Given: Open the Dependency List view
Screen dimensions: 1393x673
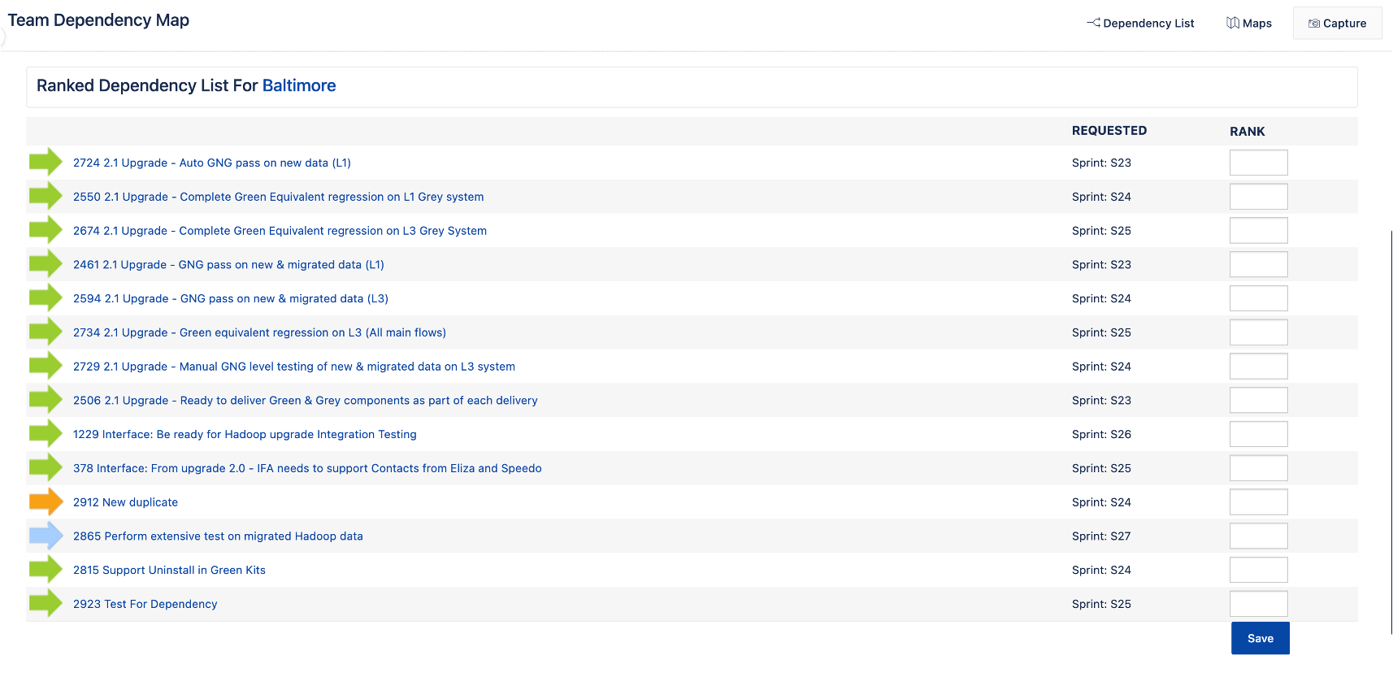Looking at the screenshot, I should tap(1140, 23).
